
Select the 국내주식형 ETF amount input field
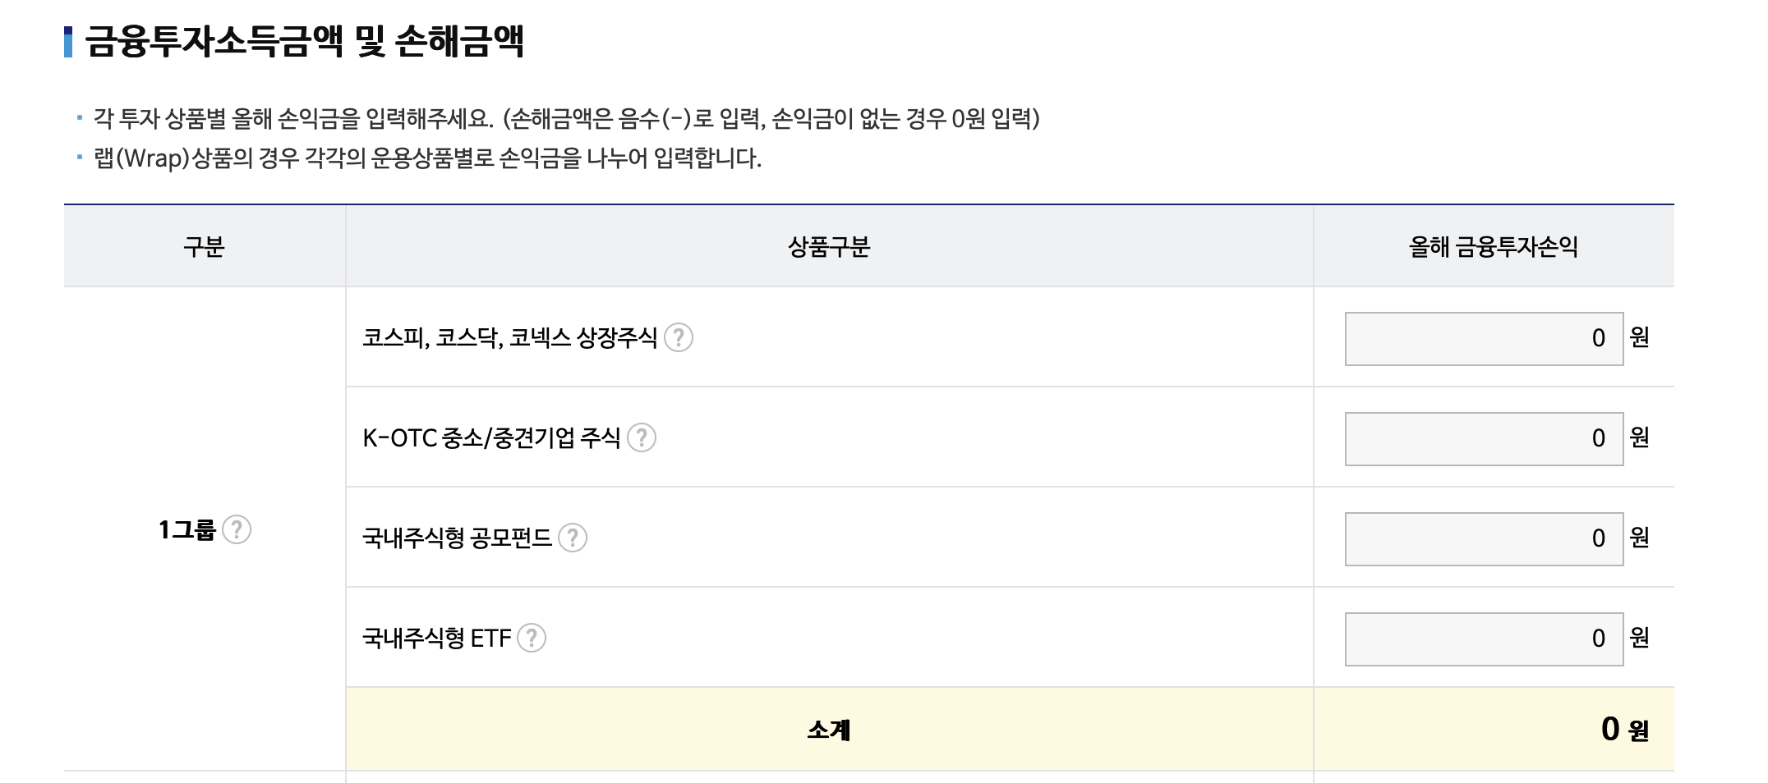pos(1483,638)
